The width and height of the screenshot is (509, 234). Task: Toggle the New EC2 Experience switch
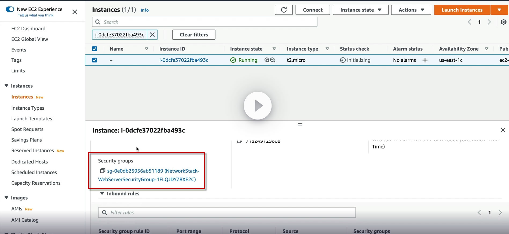click(x=10, y=9)
